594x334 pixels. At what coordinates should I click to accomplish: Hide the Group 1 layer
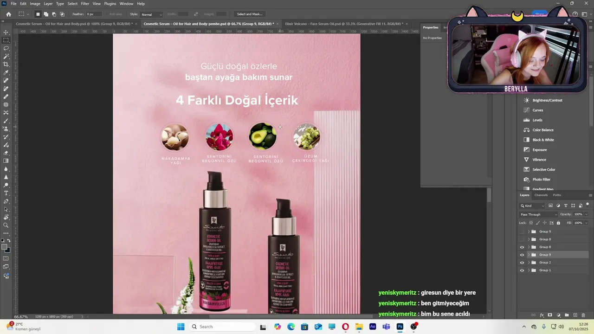522,270
